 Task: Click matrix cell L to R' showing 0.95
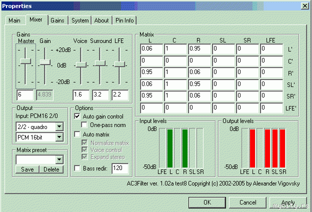click(151, 72)
